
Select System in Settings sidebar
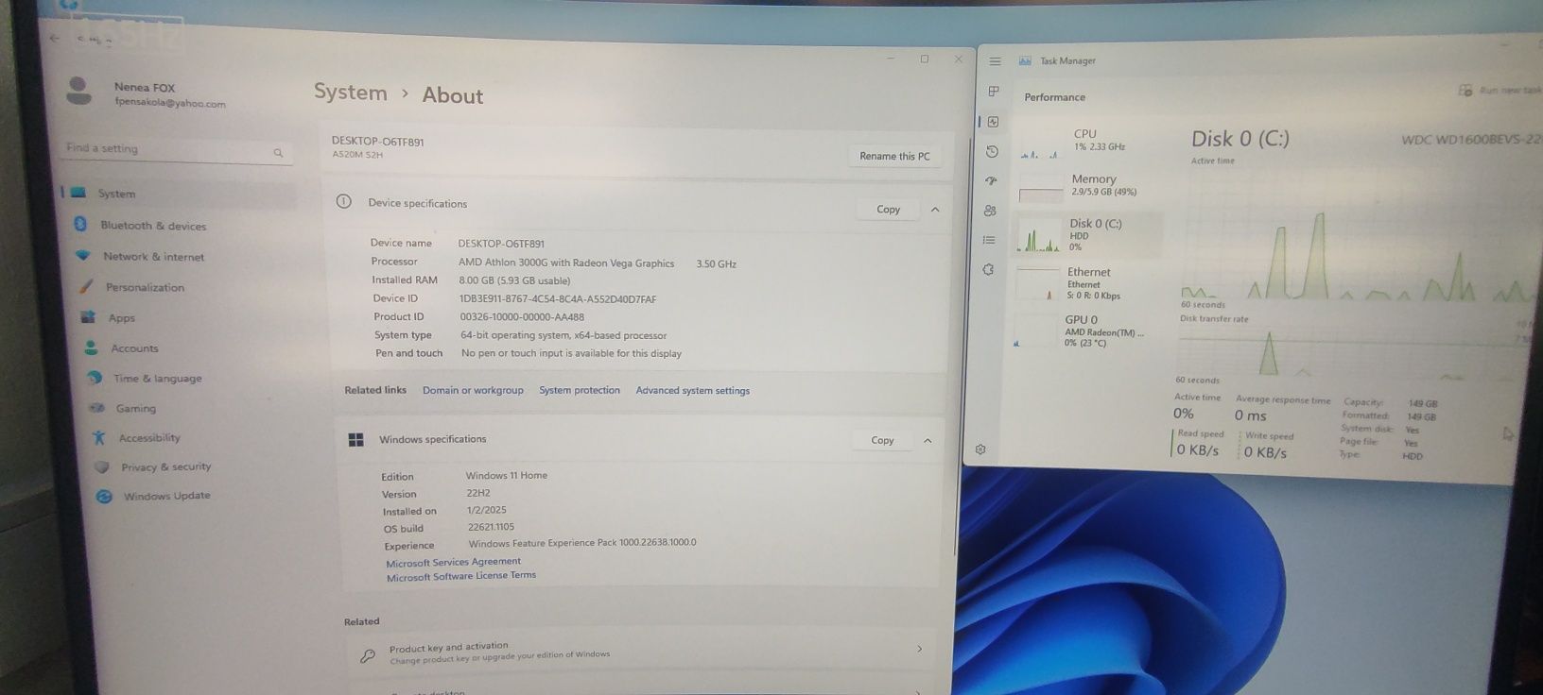(x=116, y=194)
